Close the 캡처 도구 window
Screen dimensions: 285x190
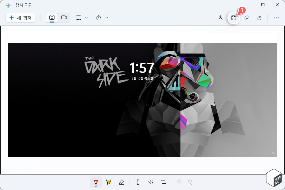pos(277,5)
